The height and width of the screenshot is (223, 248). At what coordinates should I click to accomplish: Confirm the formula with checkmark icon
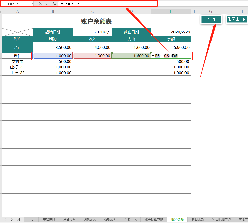(x=47, y=4)
